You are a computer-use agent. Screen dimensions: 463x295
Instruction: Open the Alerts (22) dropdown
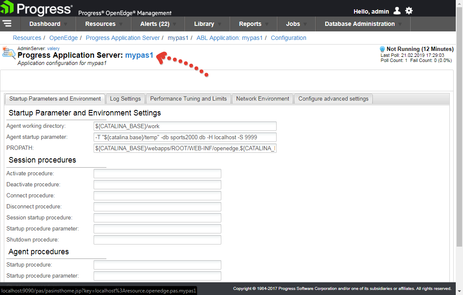[158, 24]
